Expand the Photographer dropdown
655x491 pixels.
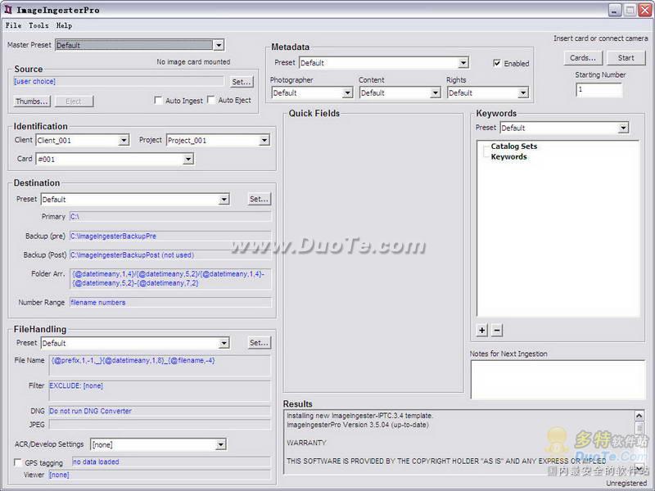coord(347,92)
